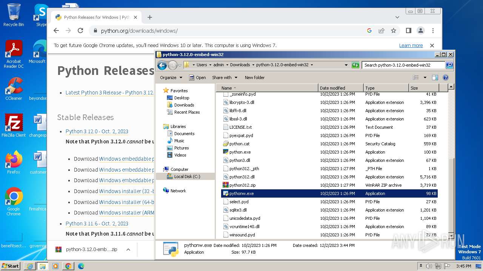Click Chrome's back arrow button
The width and height of the screenshot is (483, 271).
pyautogui.click(x=56, y=31)
